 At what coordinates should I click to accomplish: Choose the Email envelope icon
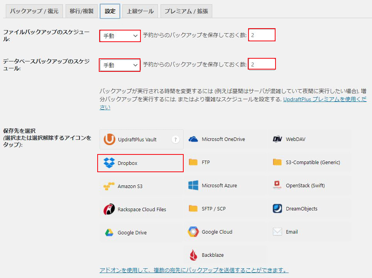277,232
